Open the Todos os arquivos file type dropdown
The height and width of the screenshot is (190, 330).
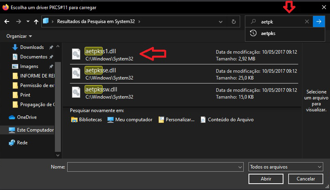tap(285, 167)
